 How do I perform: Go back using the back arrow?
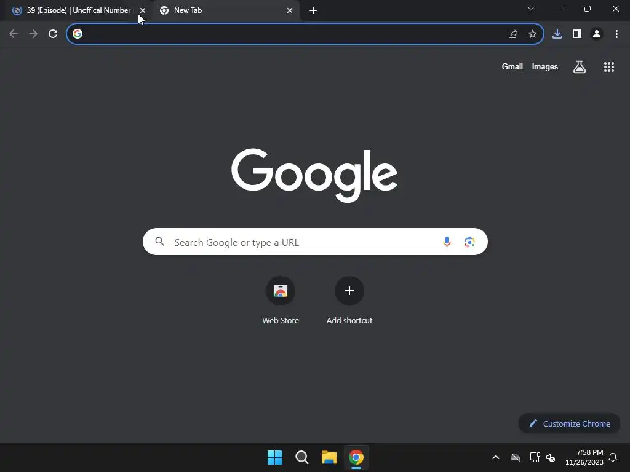coord(14,34)
